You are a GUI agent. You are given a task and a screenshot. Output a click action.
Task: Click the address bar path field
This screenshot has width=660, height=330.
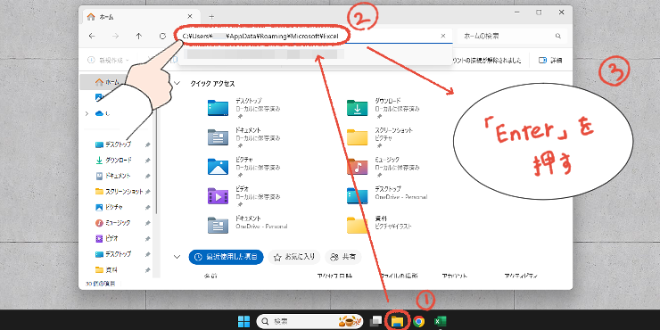pos(314,37)
